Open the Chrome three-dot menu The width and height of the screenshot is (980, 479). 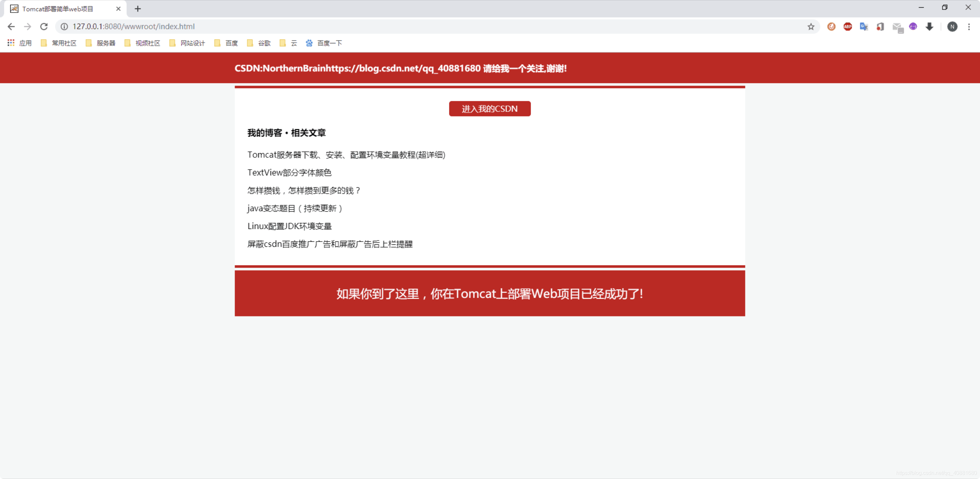pos(969,26)
